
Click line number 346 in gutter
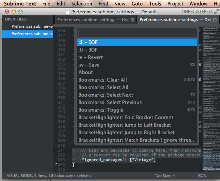61,31
